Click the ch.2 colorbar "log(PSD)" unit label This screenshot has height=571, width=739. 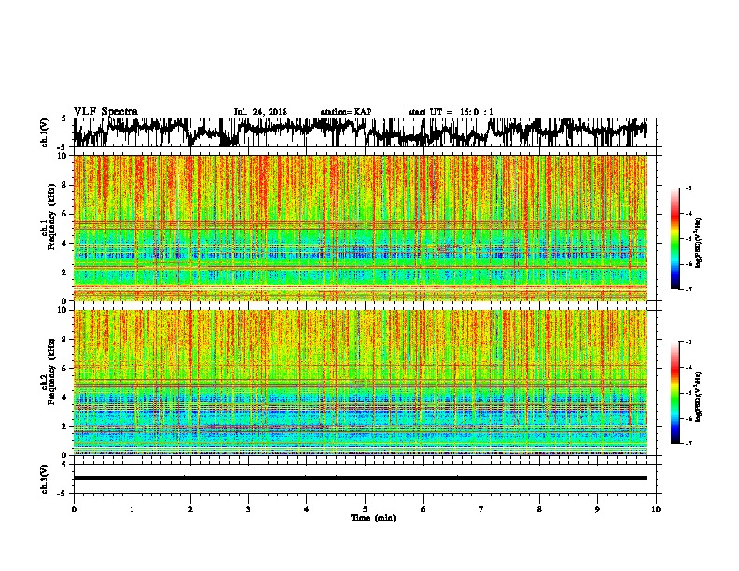tap(699, 397)
